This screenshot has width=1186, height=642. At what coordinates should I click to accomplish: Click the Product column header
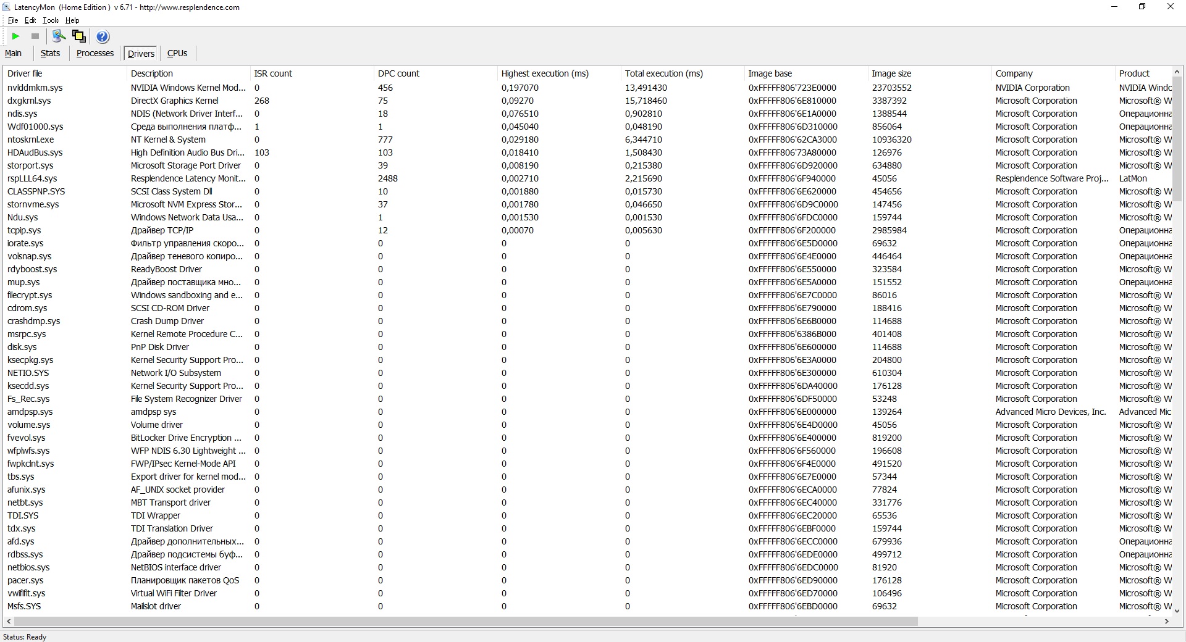click(x=1143, y=73)
